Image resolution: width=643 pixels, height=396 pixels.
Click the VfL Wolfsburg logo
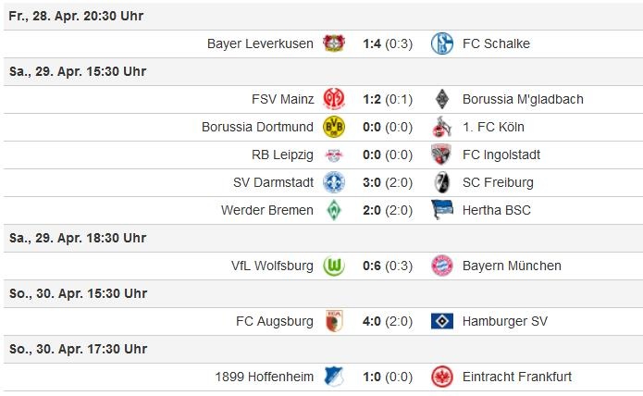click(333, 266)
